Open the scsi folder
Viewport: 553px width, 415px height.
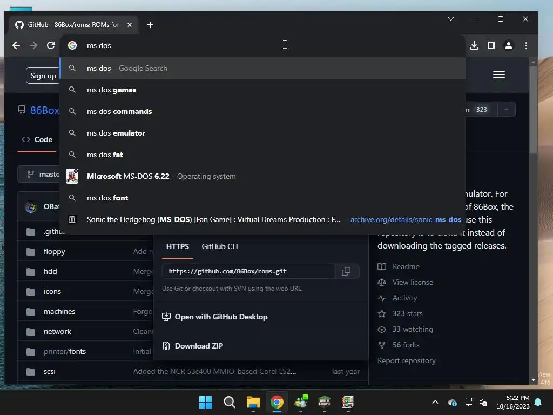tap(49, 371)
